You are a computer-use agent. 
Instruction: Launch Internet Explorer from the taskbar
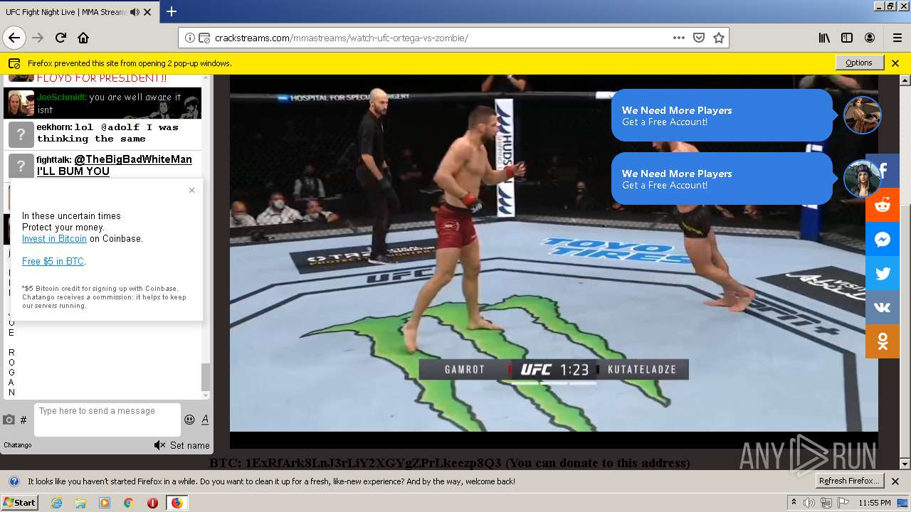click(x=56, y=503)
